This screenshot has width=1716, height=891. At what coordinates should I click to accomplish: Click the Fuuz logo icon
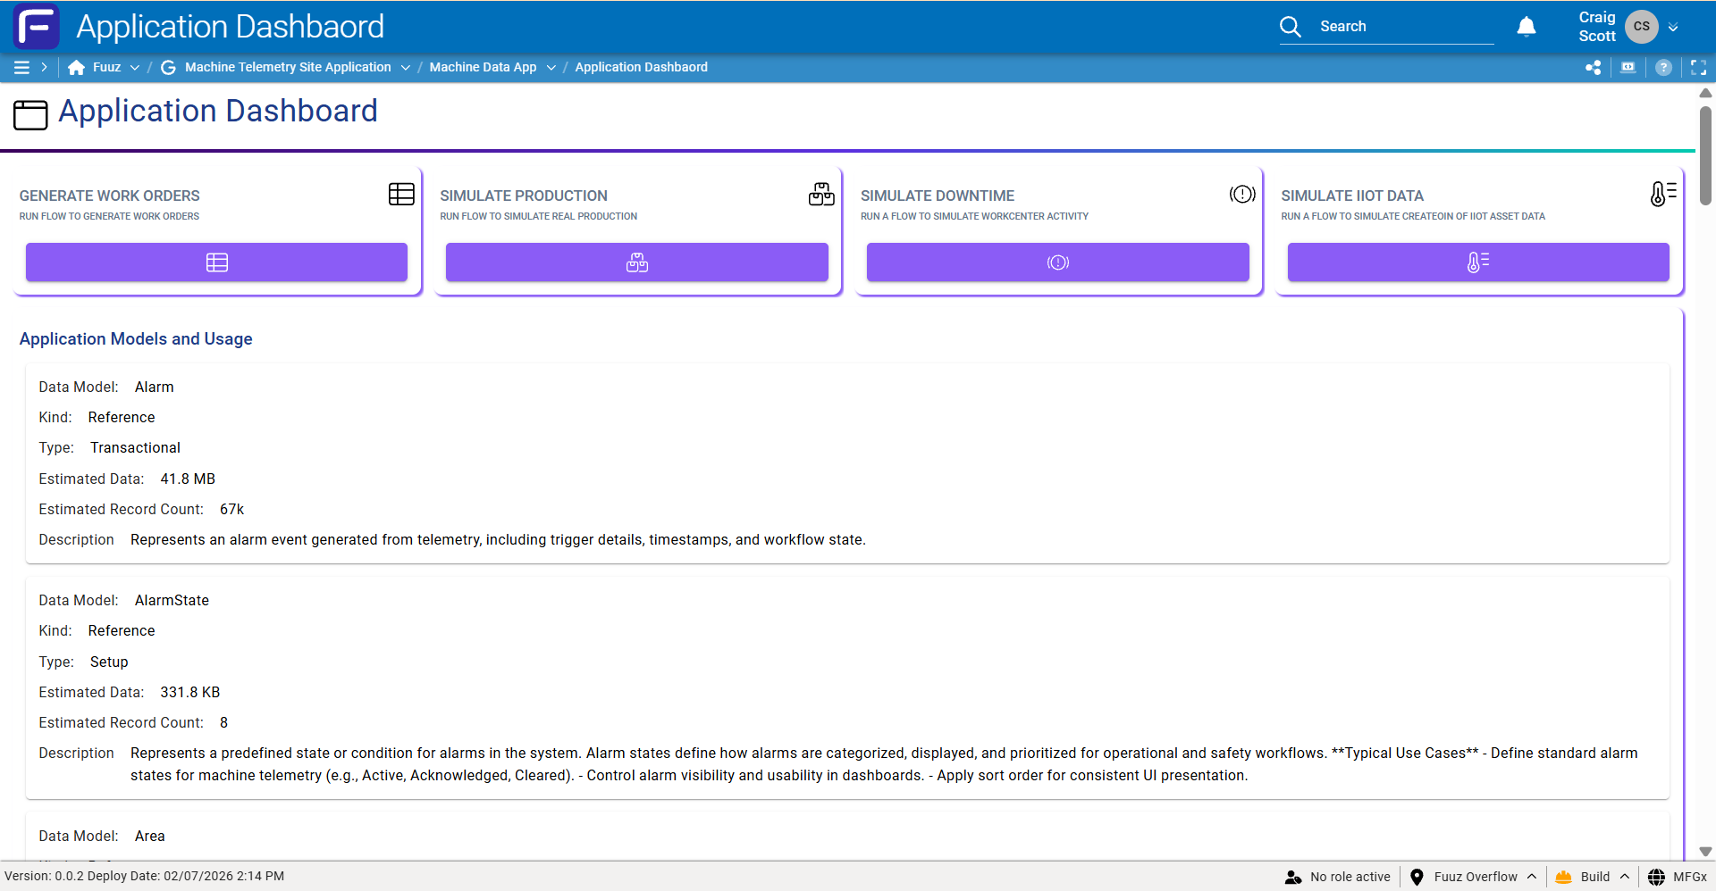tap(37, 26)
